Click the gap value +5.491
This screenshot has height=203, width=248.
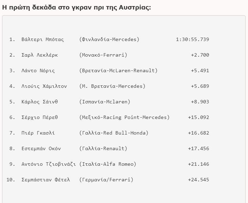coord(200,70)
